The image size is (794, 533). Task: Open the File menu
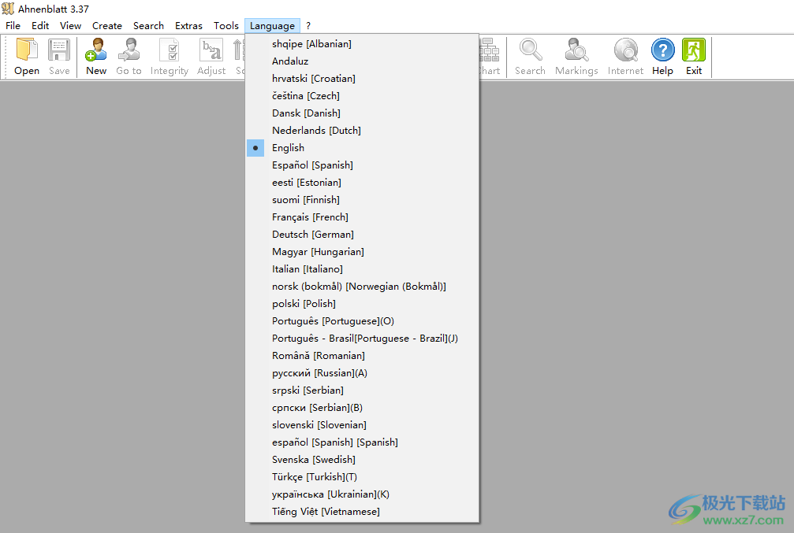(13, 25)
